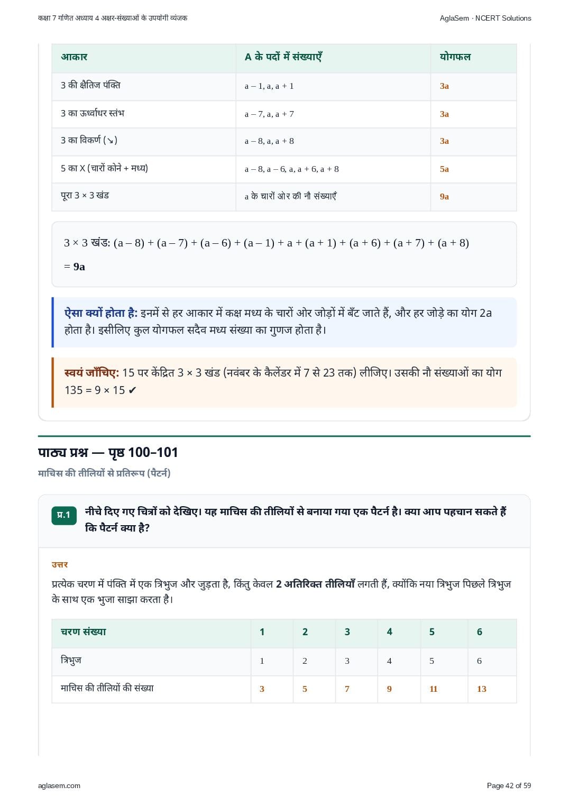The image size is (569, 805).
Task: Click the Page 42 of 59 indicator
Action: click(x=509, y=785)
